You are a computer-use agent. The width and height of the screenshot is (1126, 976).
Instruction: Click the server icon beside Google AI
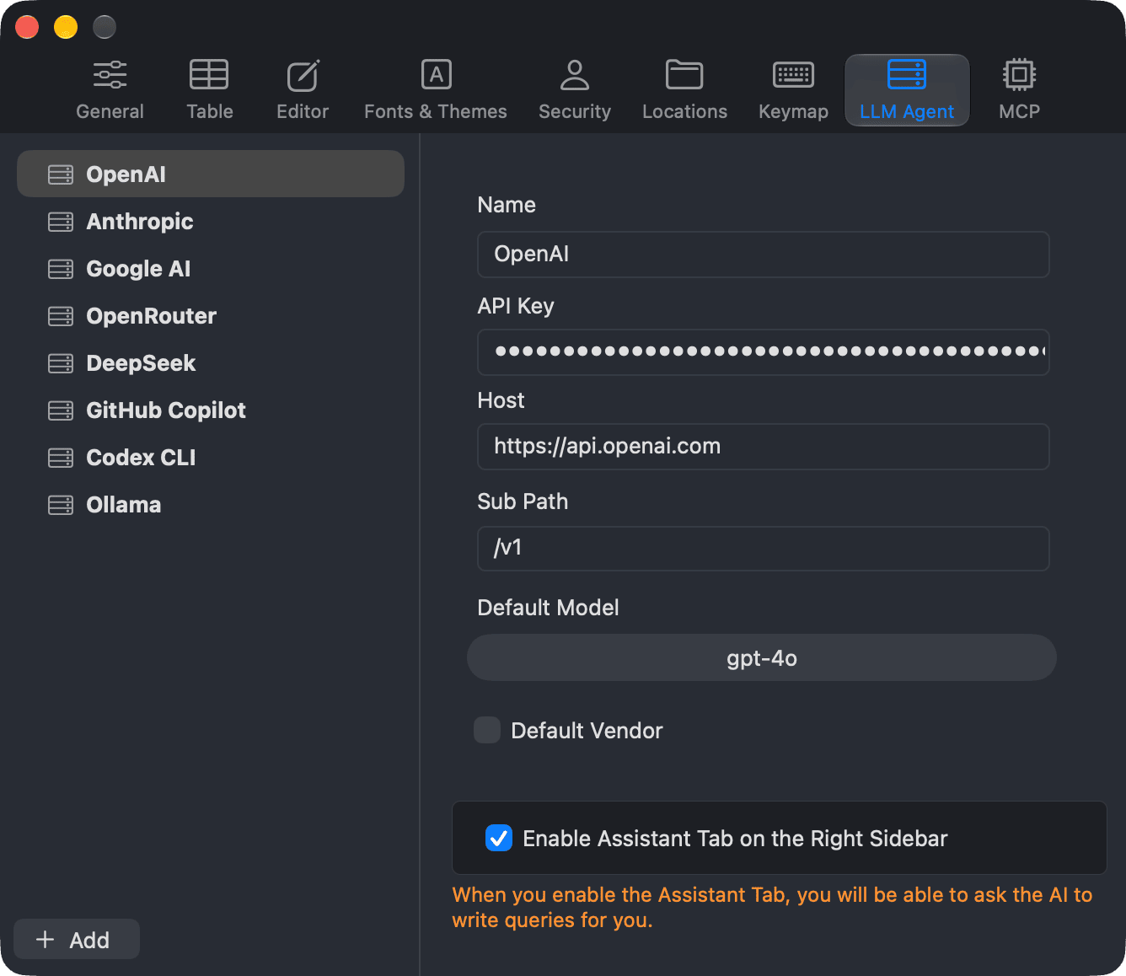coord(61,269)
